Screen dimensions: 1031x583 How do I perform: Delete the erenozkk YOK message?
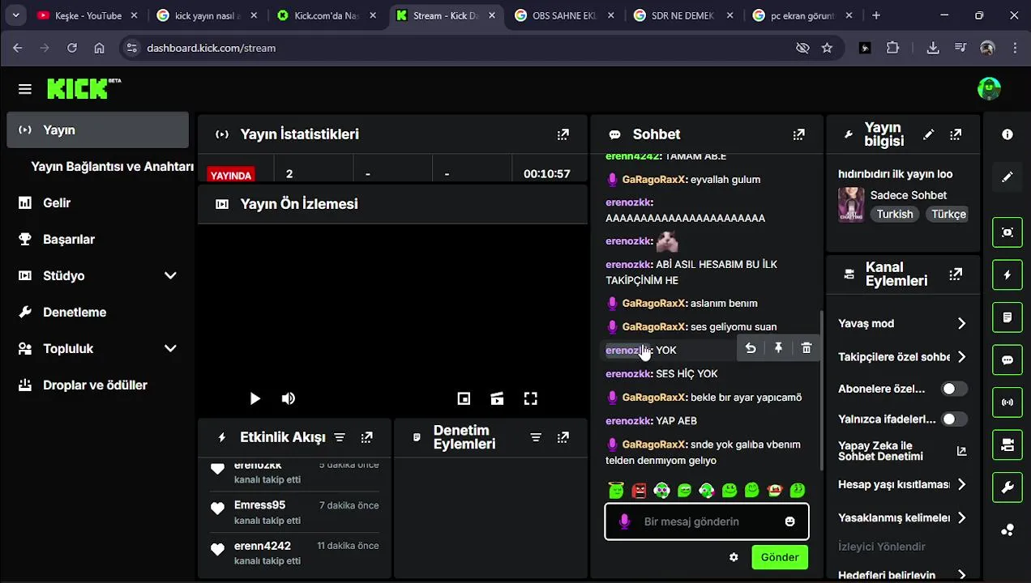pos(806,348)
